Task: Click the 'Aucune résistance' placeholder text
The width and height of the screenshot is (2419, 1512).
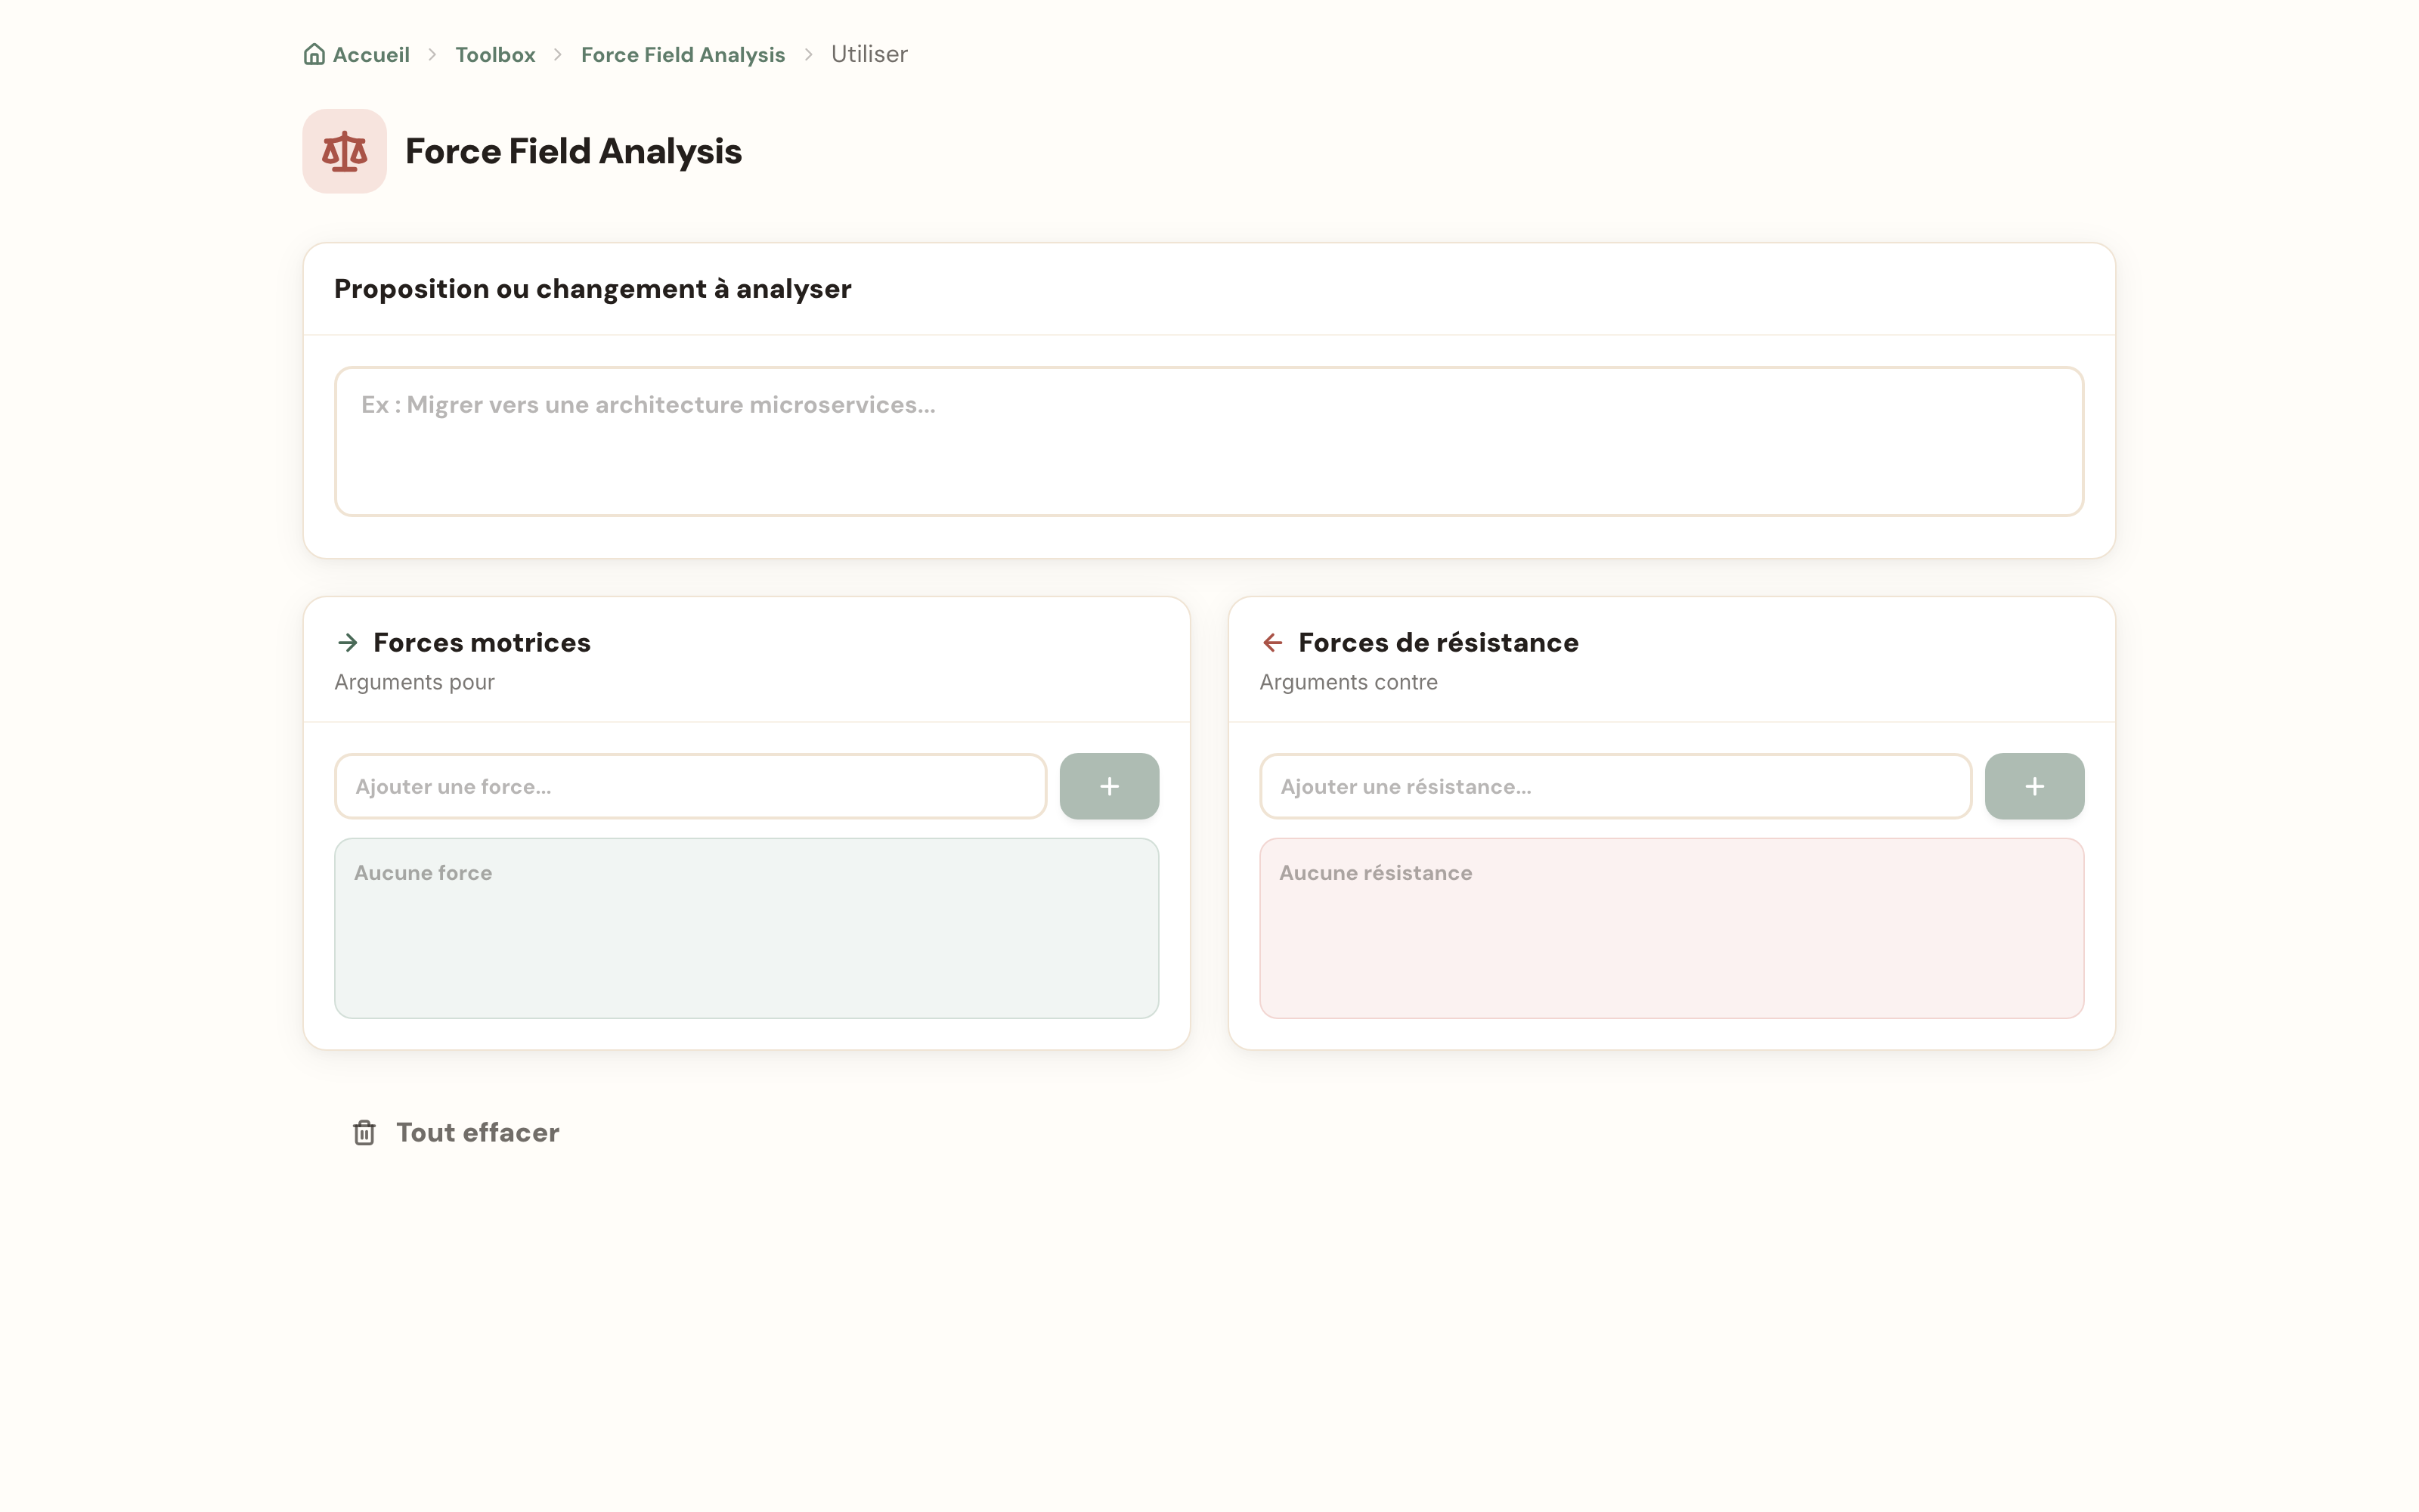Action: pyautogui.click(x=1376, y=873)
